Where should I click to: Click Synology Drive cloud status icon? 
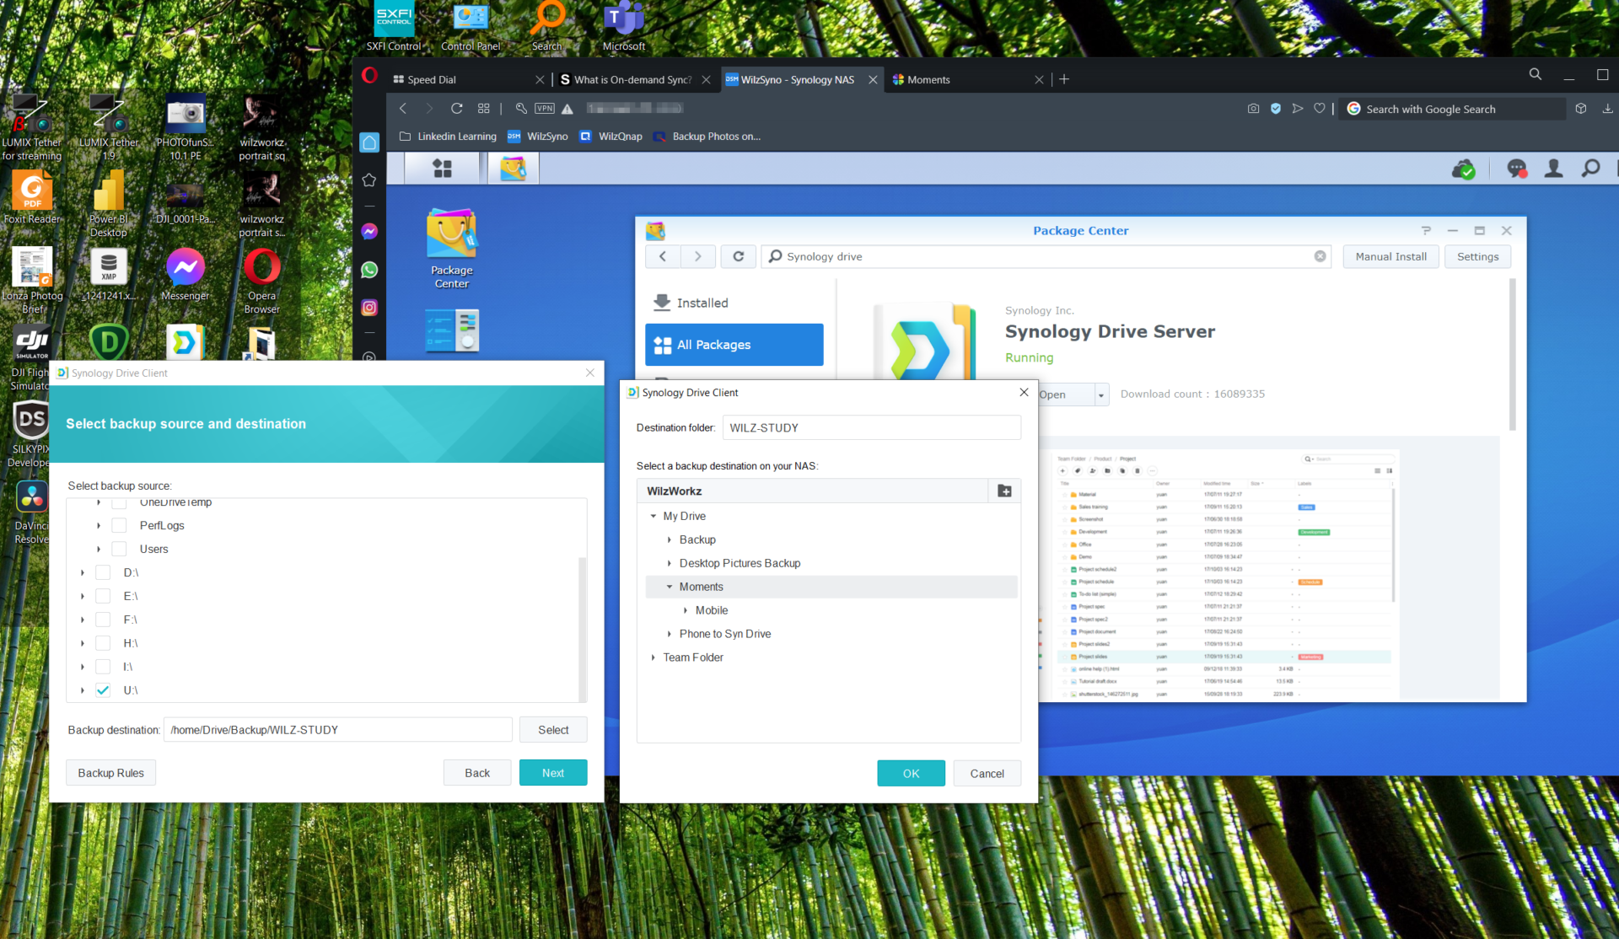click(x=1464, y=169)
